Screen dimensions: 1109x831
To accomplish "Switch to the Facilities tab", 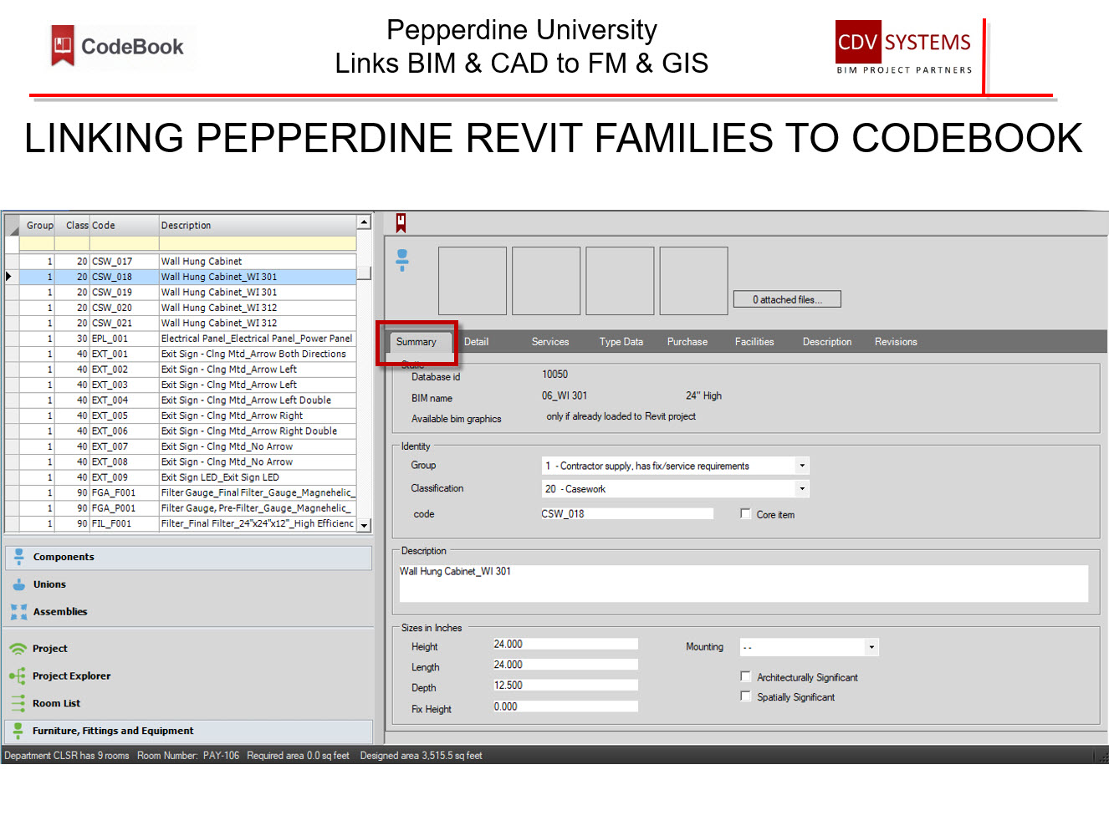I will (x=754, y=342).
